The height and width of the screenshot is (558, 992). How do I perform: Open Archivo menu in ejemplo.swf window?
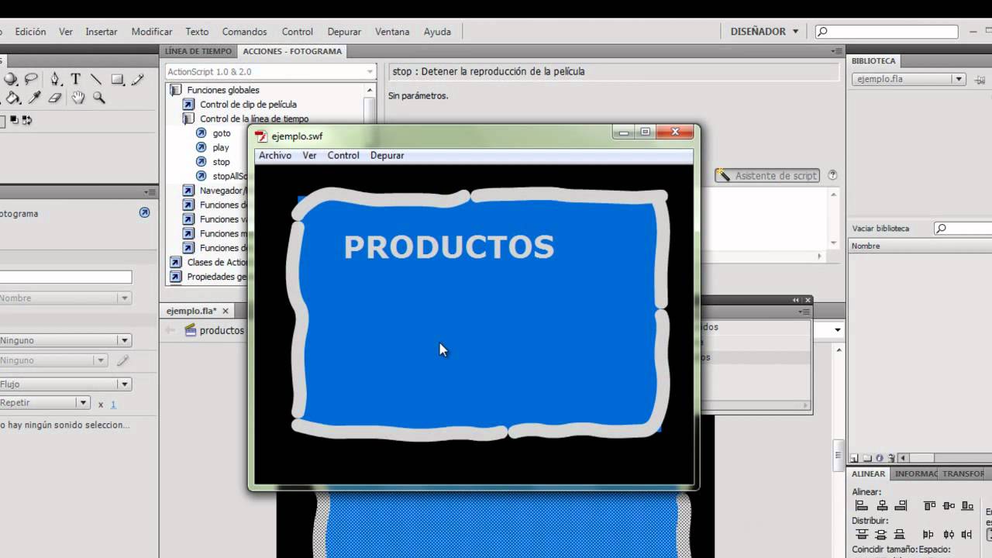[275, 155]
